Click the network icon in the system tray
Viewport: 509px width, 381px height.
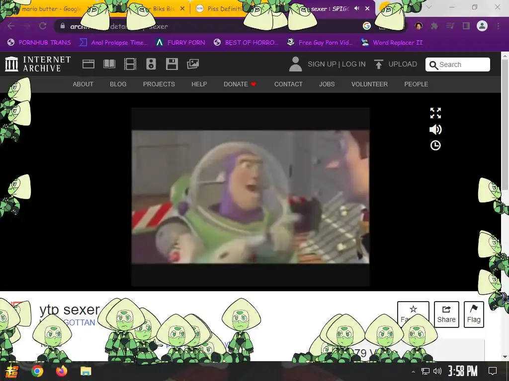pyautogui.click(x=425, y=371)
